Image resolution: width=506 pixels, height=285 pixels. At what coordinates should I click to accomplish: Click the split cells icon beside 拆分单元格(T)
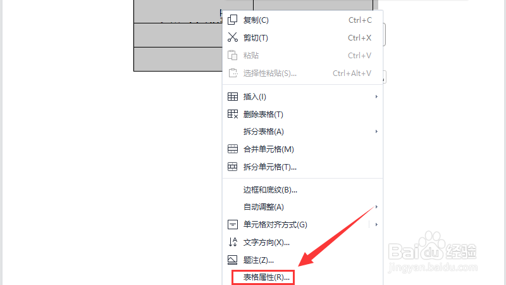pos(232,167)
